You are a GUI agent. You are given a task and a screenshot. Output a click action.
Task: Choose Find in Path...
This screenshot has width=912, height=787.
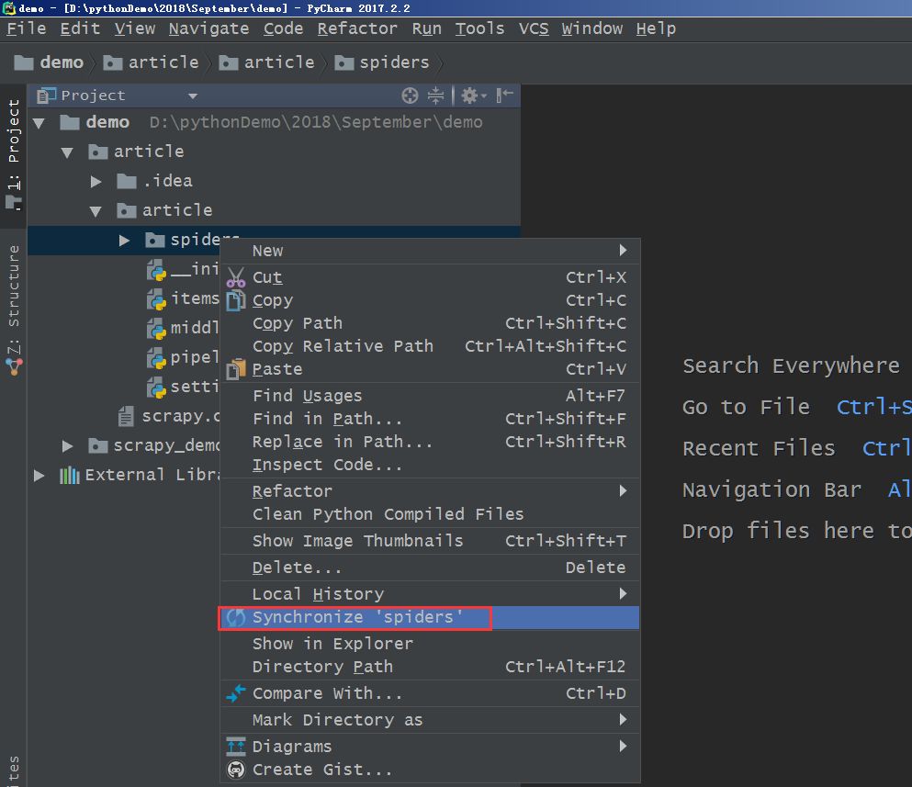click(x=430, y=419)
